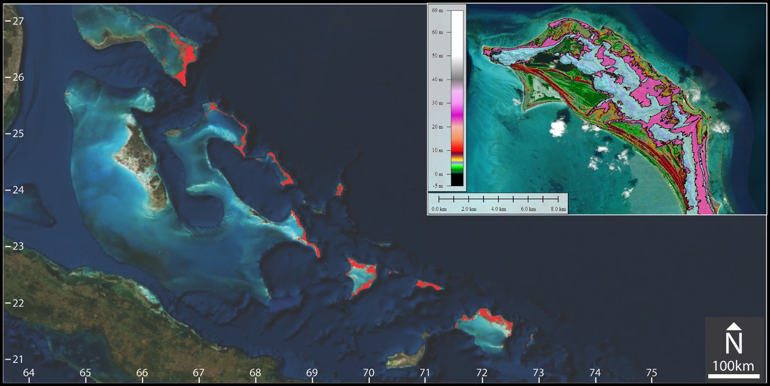The height and width of the screenshot is (386, 770).
Task: Click the longitude label 69
Action: (312, 373)
